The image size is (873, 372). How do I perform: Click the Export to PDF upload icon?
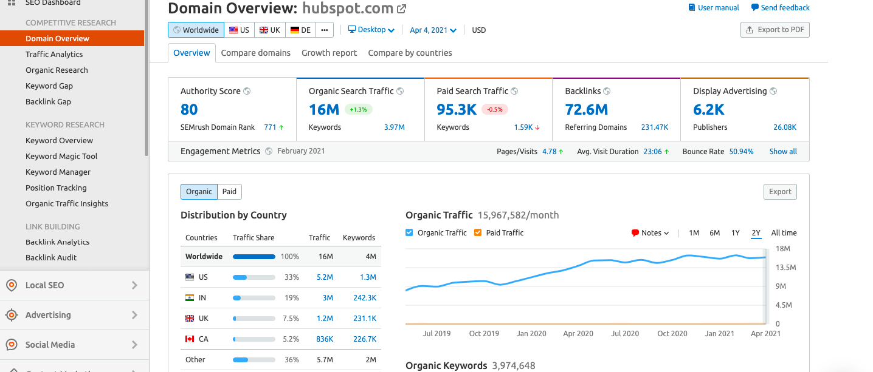pos(751,30)
